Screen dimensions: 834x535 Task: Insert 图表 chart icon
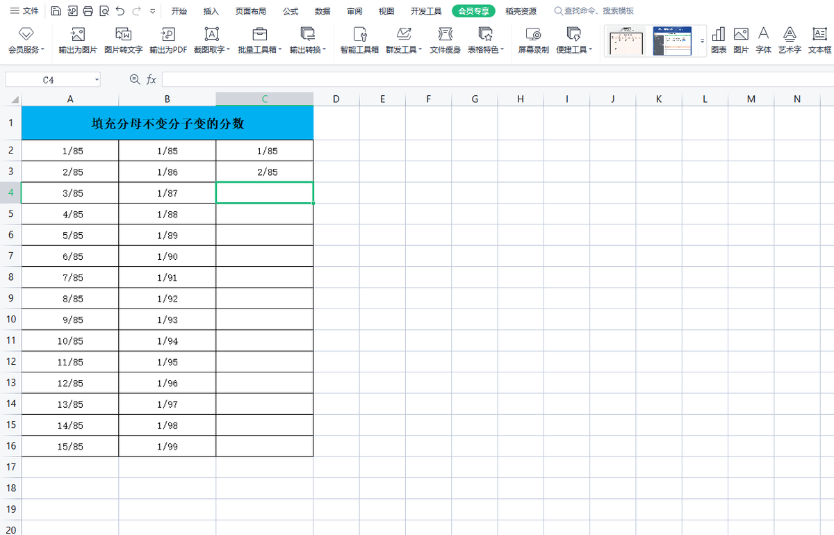tap(719, 40)
